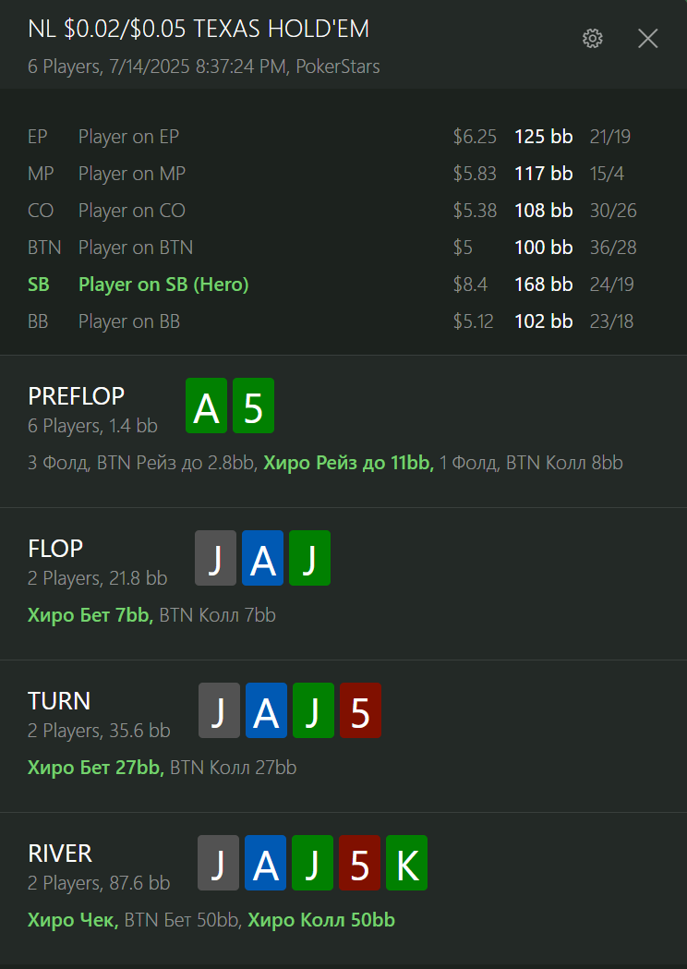Click the PREFLOP section heading
Screen dimensions: 687x969
(x=76, y=396)
